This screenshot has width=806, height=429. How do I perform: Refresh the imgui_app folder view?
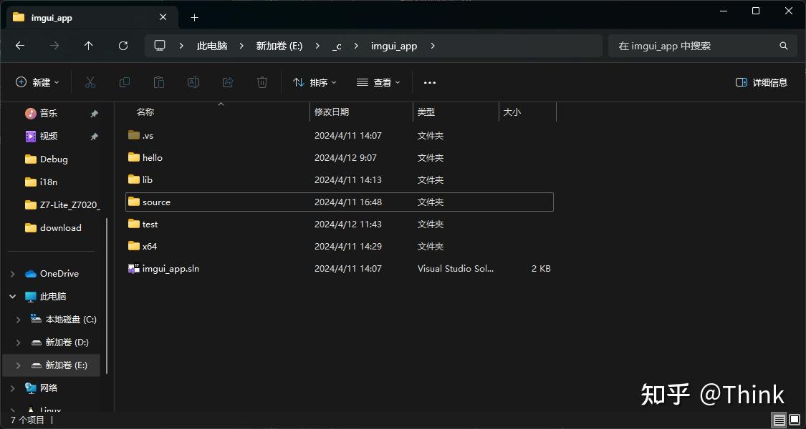coord(123,46)
